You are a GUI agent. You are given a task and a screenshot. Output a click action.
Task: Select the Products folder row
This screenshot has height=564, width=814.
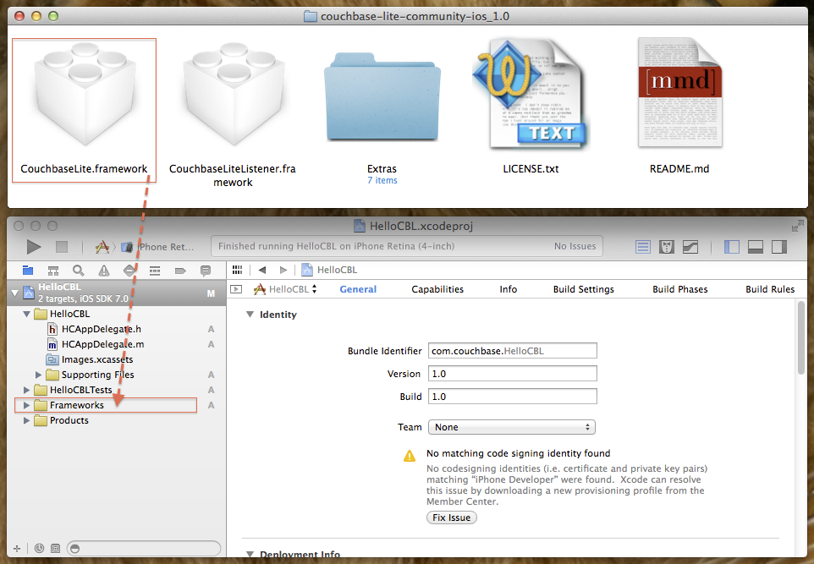pyautogui.click(x=117, y=420)
